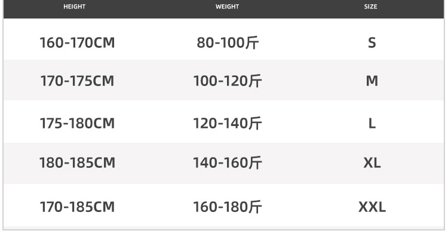Click the blank white area below the table
Viewport: 448px width, 252px height.
pos(224,241)
